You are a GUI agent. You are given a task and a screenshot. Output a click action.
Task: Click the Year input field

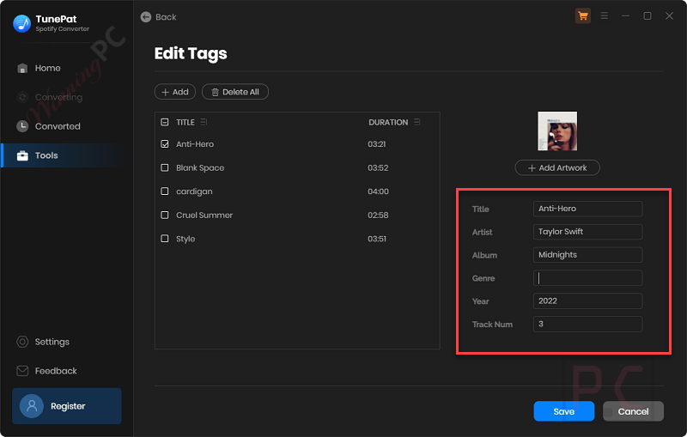point(587,300)
